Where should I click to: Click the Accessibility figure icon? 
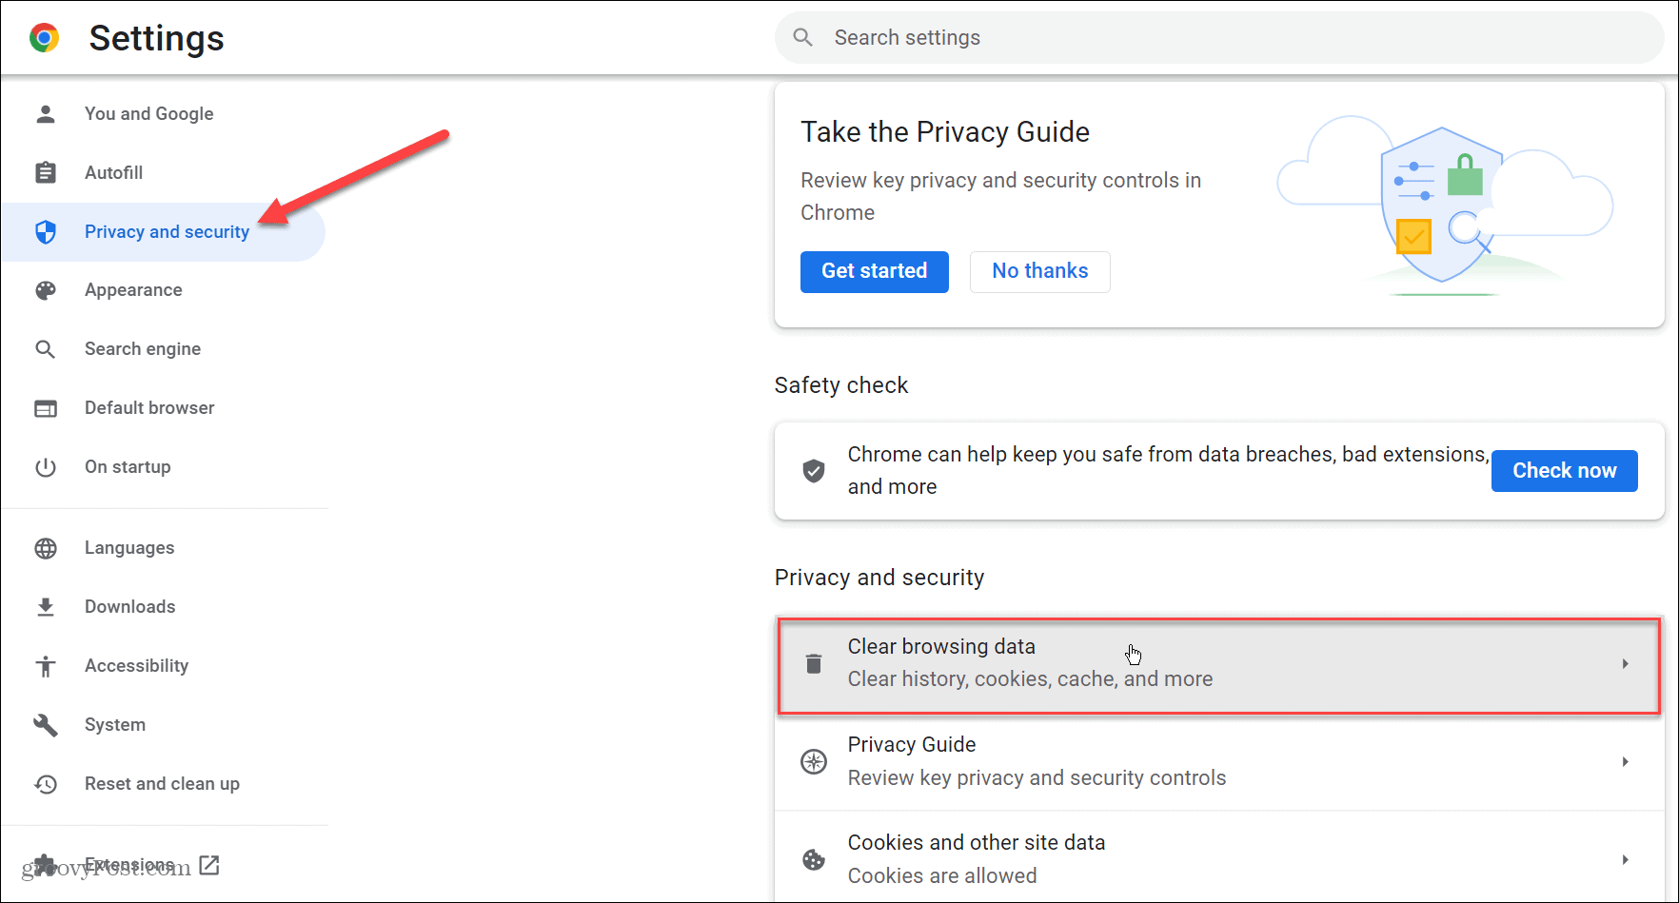pos(46,666)
